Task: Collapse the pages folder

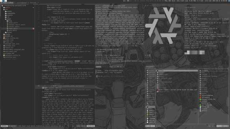Action: click(8, 19)
